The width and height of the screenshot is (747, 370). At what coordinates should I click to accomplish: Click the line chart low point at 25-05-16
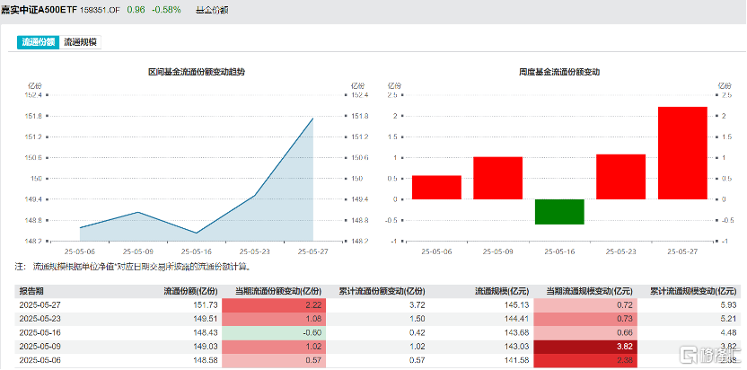(x=196, y=233)
